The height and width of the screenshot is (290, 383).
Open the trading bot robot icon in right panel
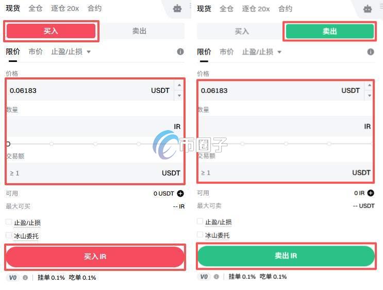pos(368,9)
